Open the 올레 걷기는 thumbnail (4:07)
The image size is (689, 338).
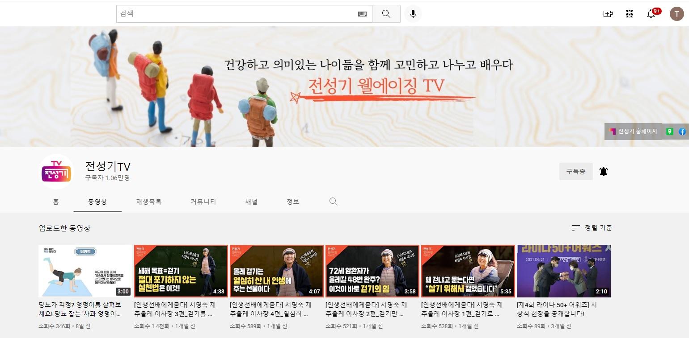[277, 271]
